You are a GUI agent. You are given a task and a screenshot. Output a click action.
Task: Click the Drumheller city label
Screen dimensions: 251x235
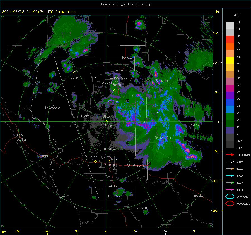pyautogui.click(x=163, y=138)
